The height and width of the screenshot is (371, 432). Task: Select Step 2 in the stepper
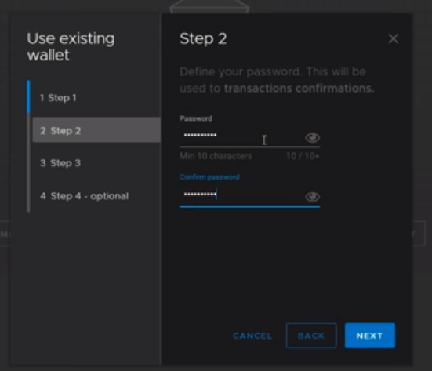click(x=96, y=130)
